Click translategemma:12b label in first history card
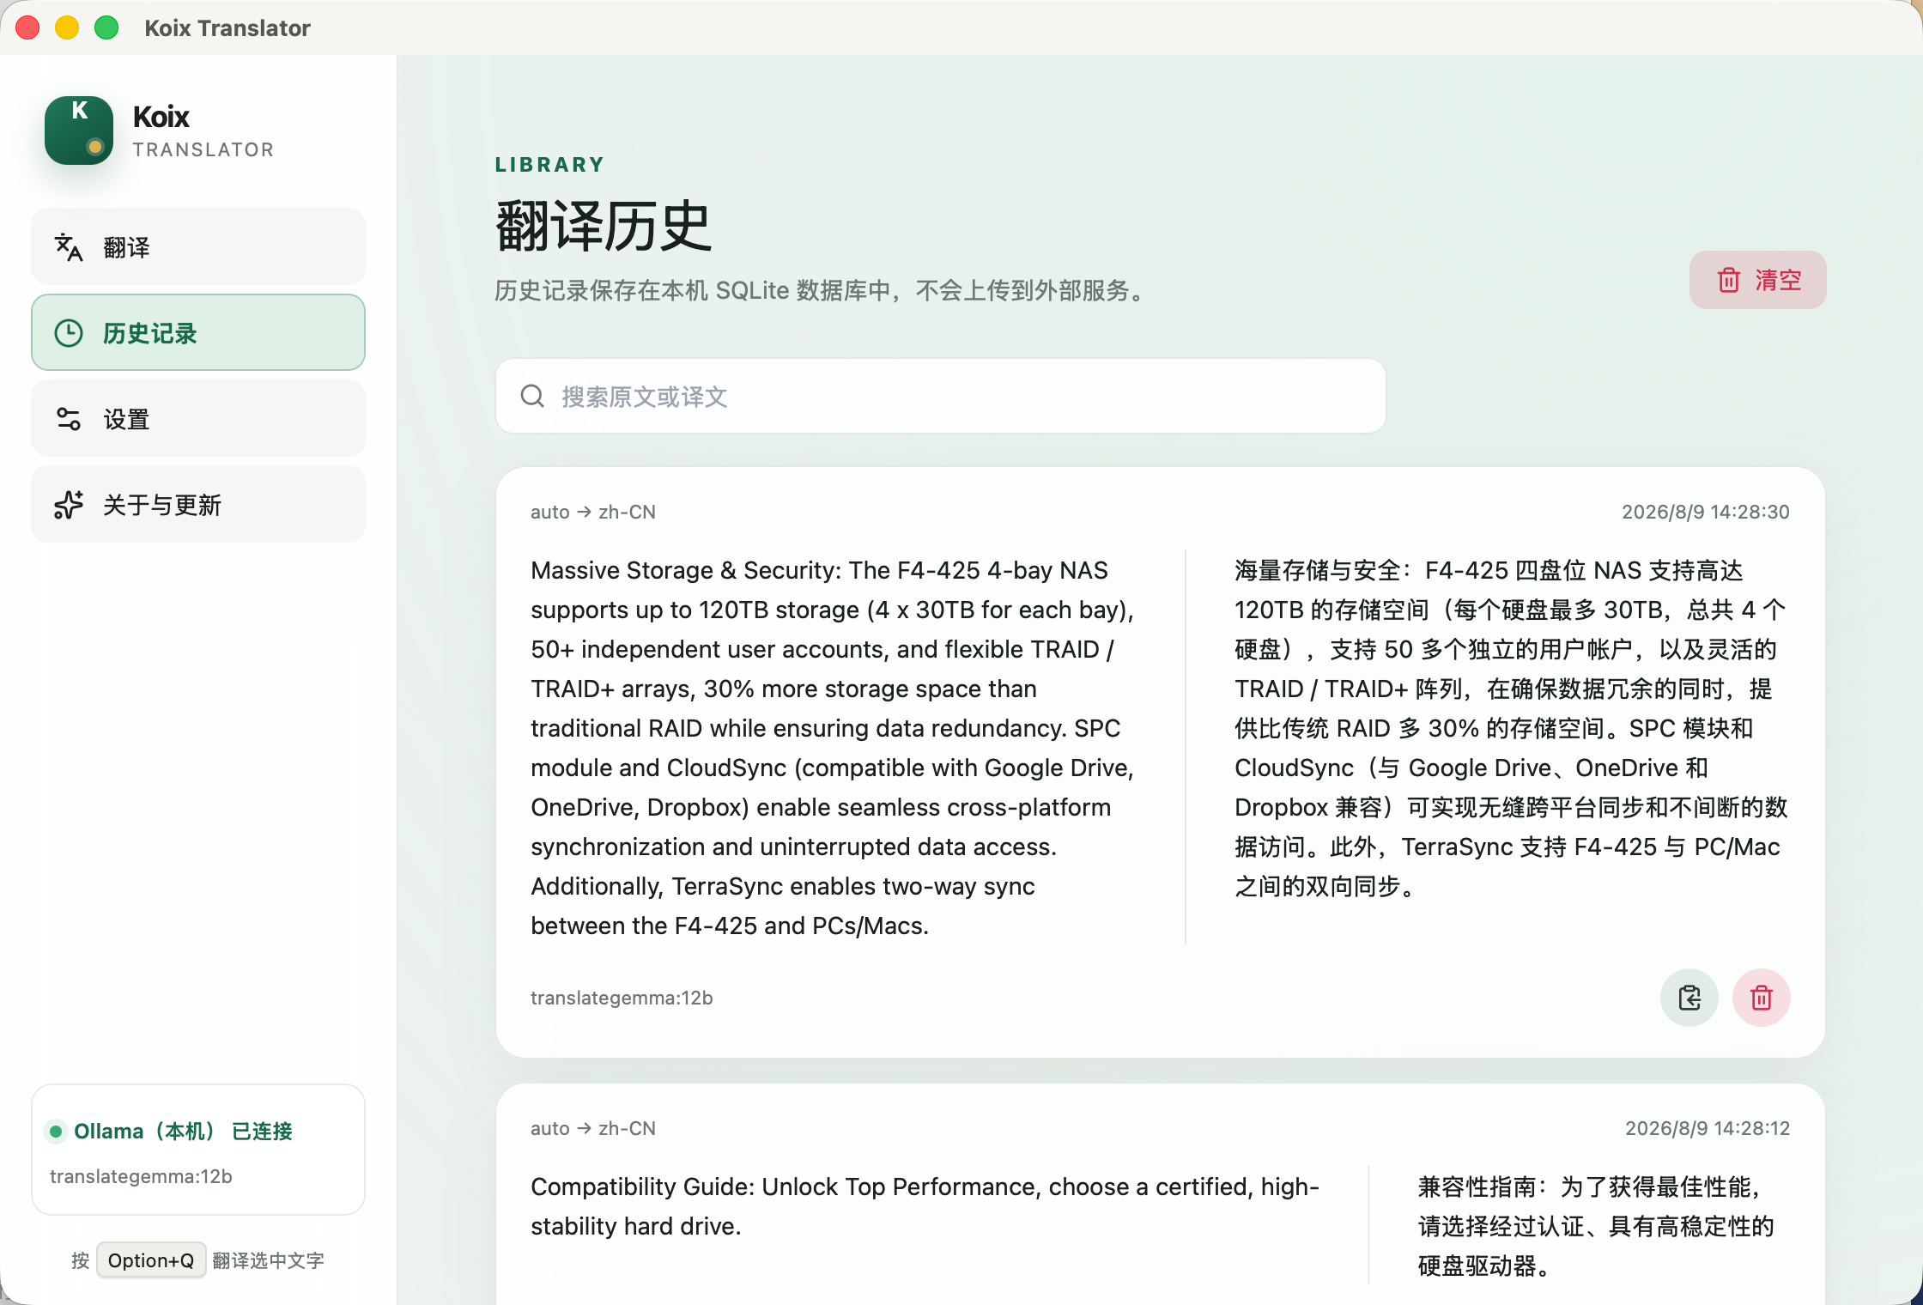The height and width of the screenshot is (1305, 1923). (622, 998)
